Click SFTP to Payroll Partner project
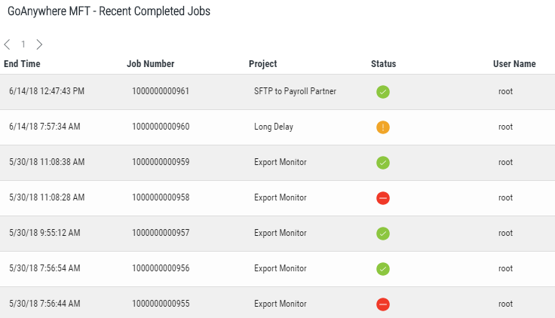Image resolution: width=555 pixels, height=318 pixels. (295, 91)
